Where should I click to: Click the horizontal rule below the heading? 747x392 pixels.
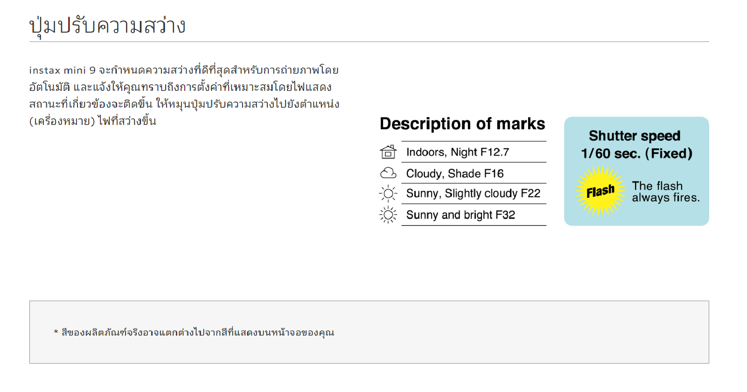(x=369, y=41)
